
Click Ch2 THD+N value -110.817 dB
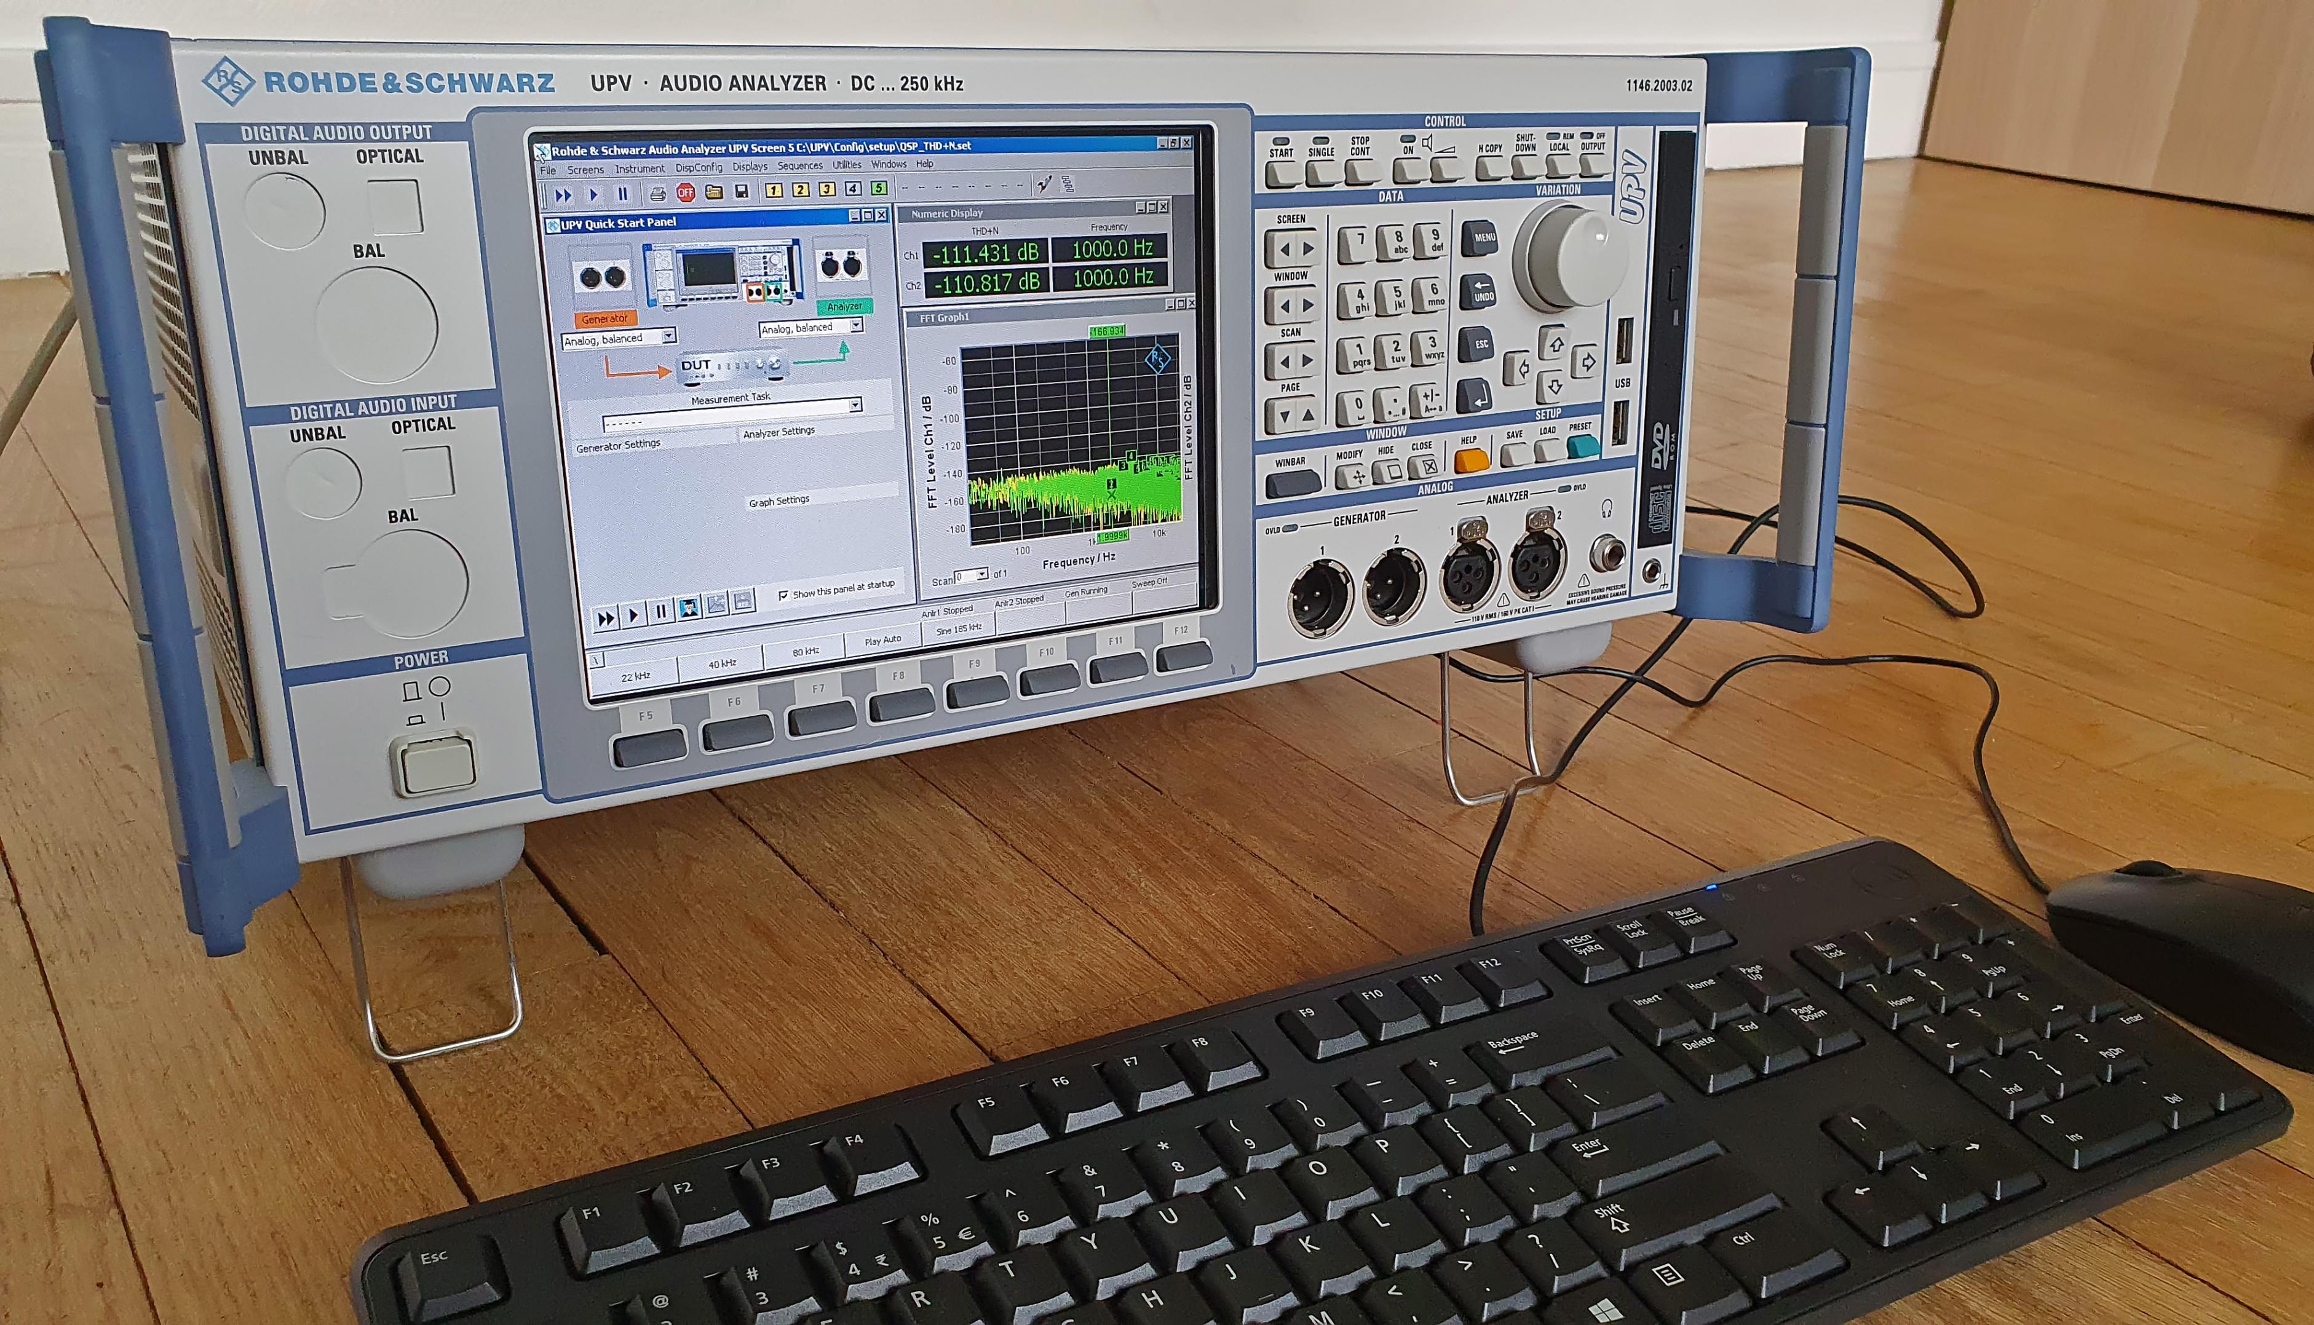(x=988, y=283)
